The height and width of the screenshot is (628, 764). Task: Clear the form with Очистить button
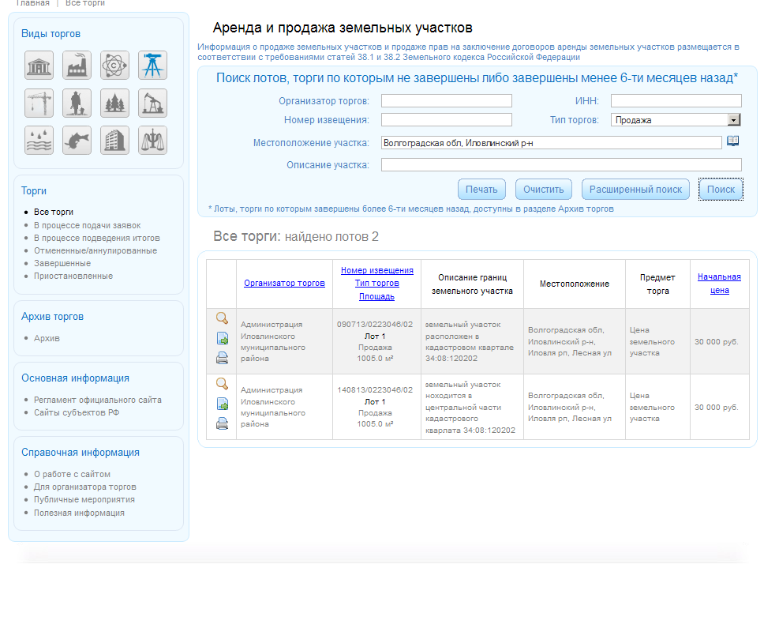point(544,190)
